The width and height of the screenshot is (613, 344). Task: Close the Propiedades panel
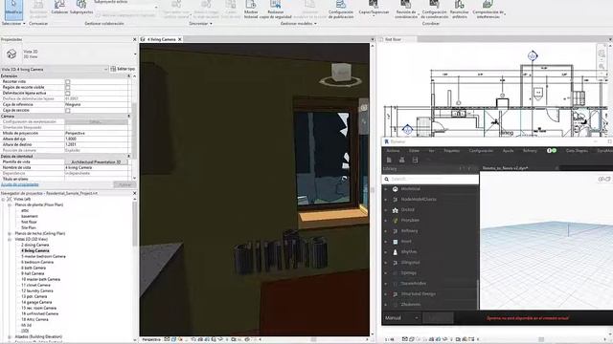pyautogui.click(x=134, y=39)
